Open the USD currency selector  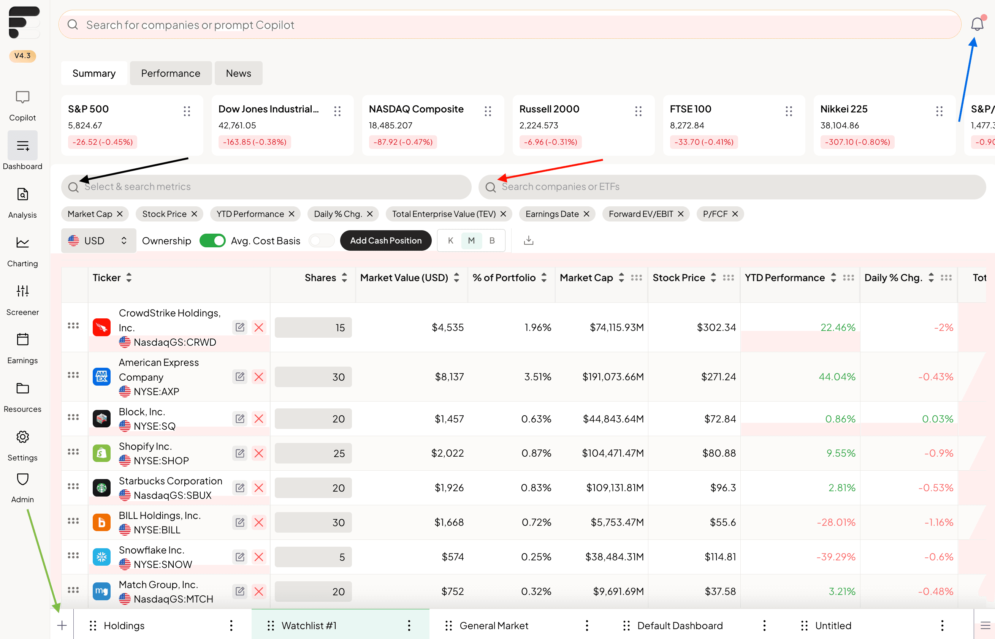click(x=98, y=240)
